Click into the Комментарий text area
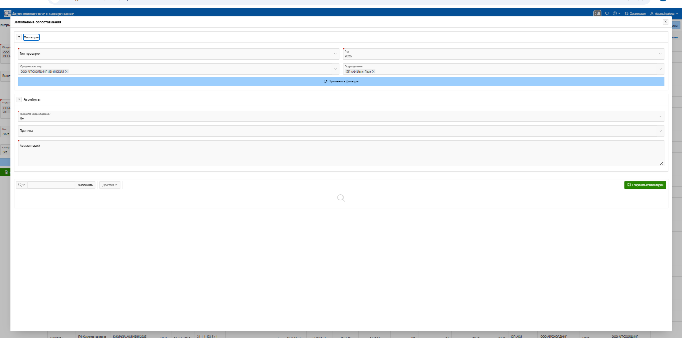This screenshot has width=682, height=338. tap(340, 154)
